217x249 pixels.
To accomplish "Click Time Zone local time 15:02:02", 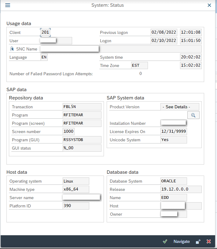I will [191, 65].
